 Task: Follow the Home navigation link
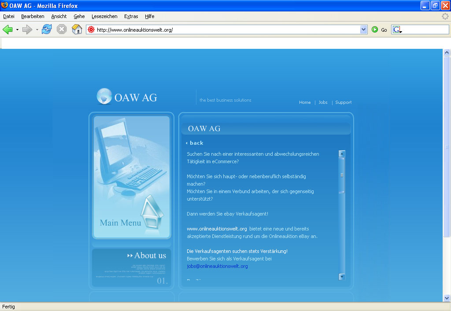point(305,102)
